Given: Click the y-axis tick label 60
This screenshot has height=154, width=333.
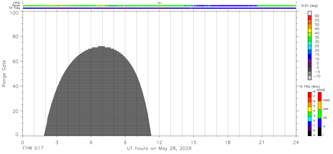Looking at the screenshot, I should click(x=16, y=61).
